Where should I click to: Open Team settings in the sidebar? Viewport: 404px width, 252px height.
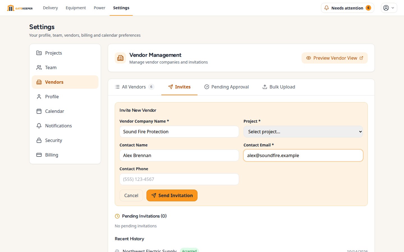tap(65, 67)
